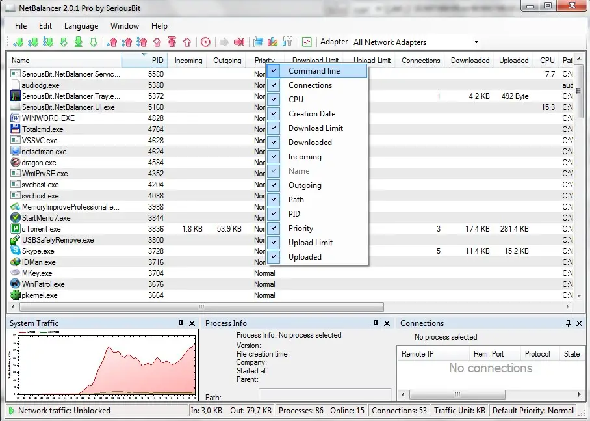
Task: Uncheck the Creation Date column option
Action: tap(317, 114)
